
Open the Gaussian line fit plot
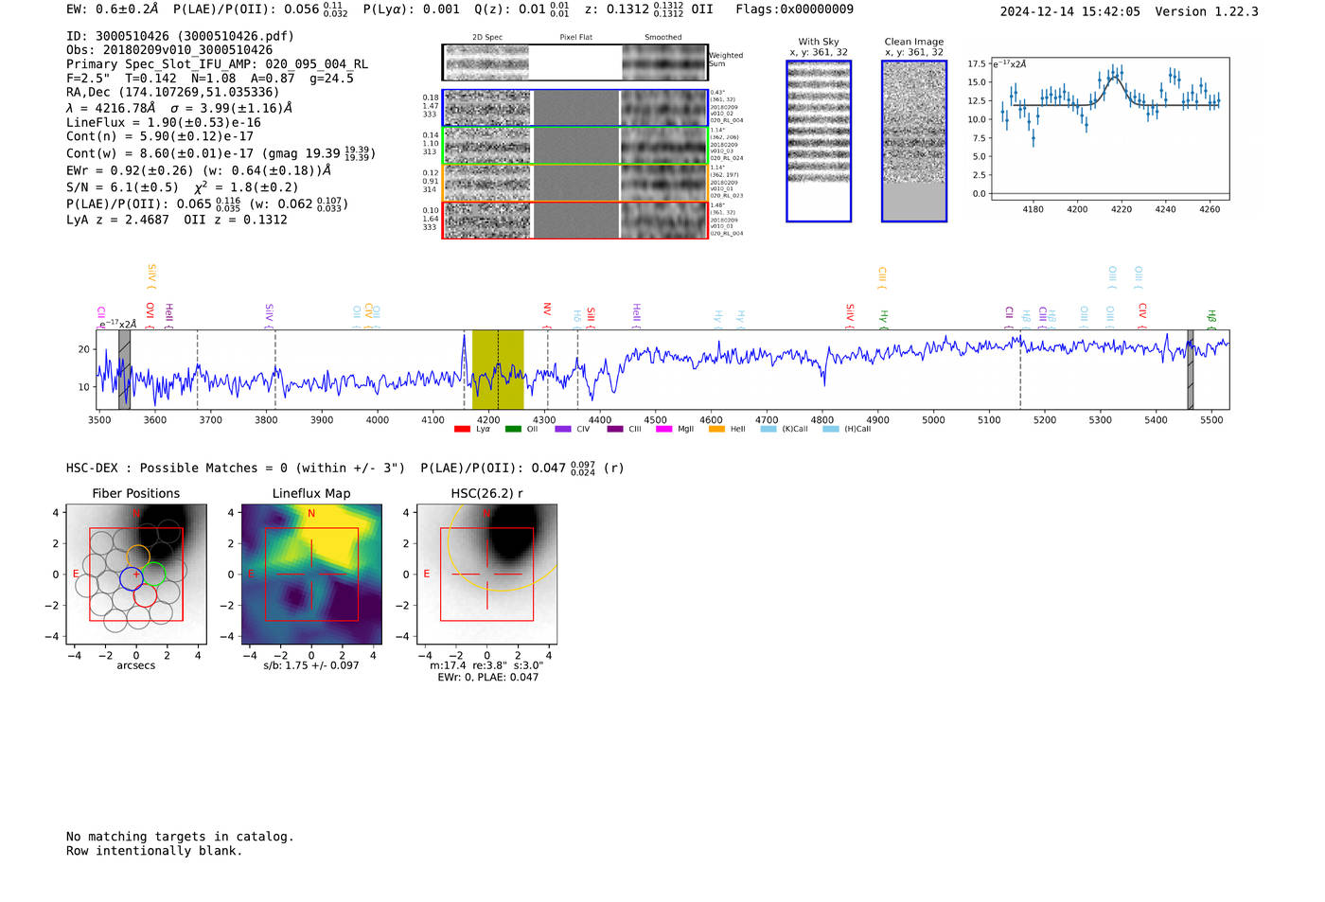click(x=1110, y=129)
